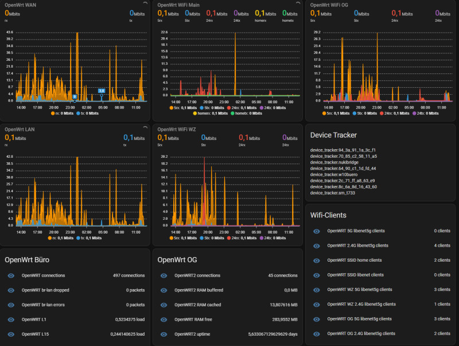The width and height of the screenshot is (459, 346).
Task: Click the eye icon for OpenWRT2 RAM cached
Action: coord(164,305)
